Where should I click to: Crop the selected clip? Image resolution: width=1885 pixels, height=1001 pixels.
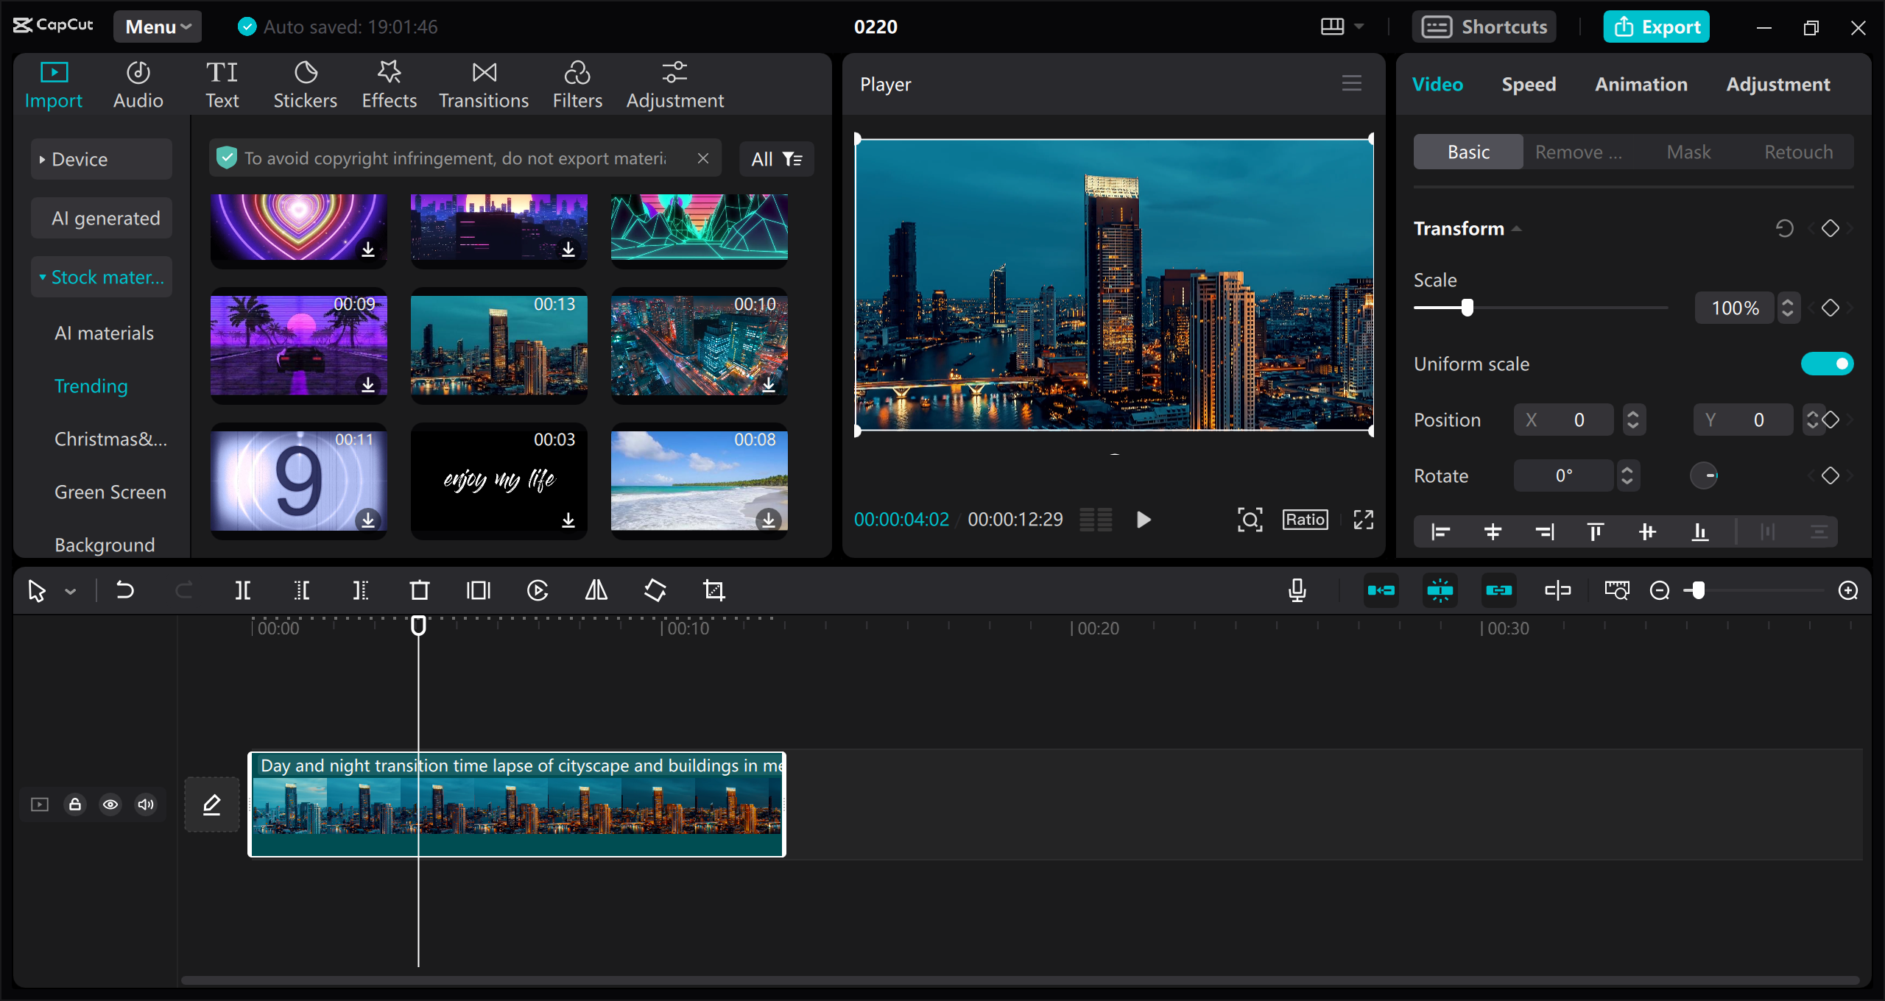point(714,590)
